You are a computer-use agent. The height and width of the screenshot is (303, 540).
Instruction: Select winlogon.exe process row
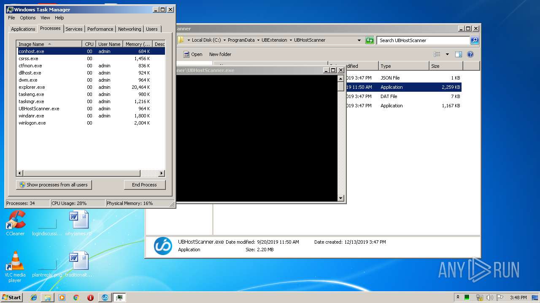pos(91,123)
